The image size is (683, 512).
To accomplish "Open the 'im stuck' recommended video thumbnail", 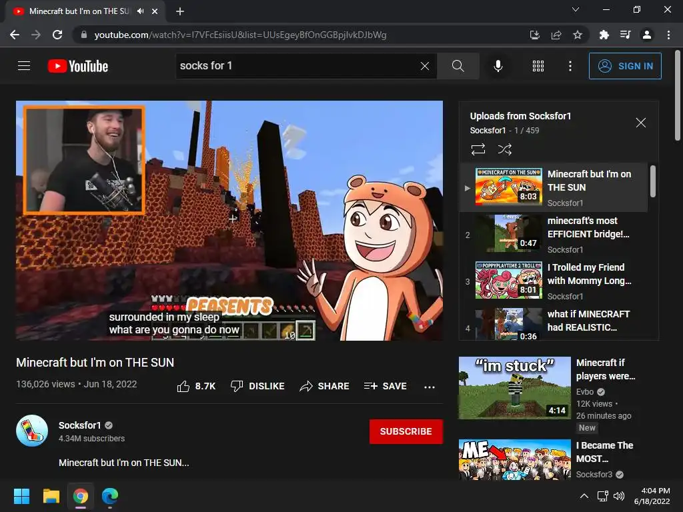I will click(514, 388).
